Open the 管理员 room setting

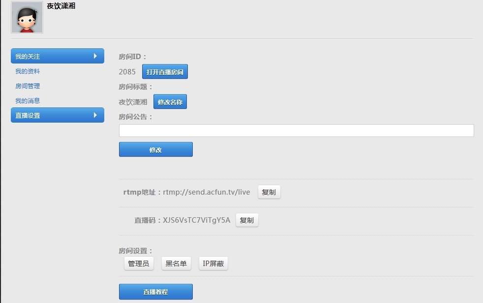(x=139, y=264)
